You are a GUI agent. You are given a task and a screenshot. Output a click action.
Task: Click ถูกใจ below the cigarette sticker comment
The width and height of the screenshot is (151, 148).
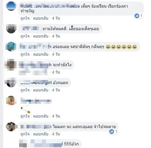25,116
